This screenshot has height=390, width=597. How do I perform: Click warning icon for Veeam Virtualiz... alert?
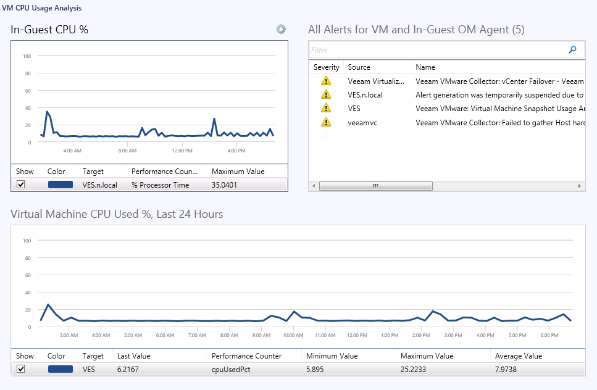pyautogui.click(x=325, y=81)
